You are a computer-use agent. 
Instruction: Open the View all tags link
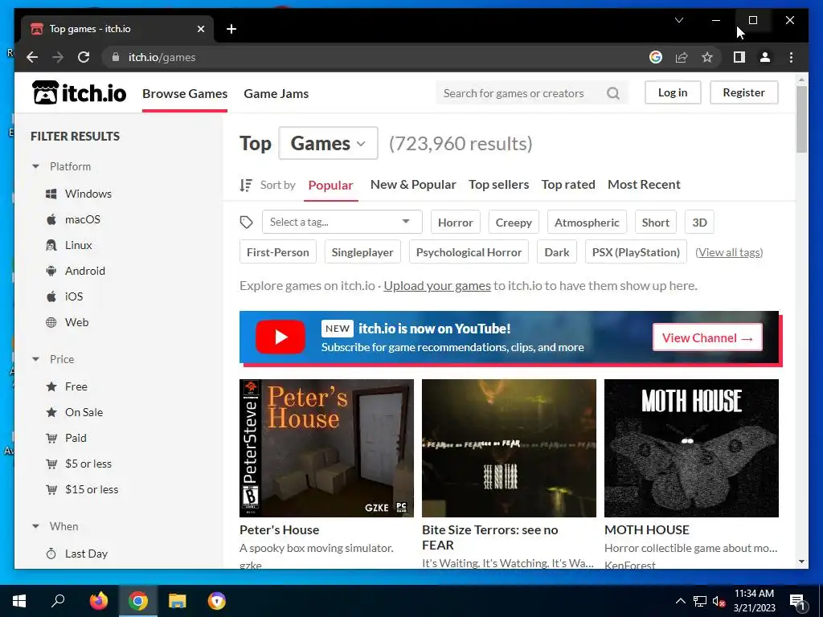point(729,252)
